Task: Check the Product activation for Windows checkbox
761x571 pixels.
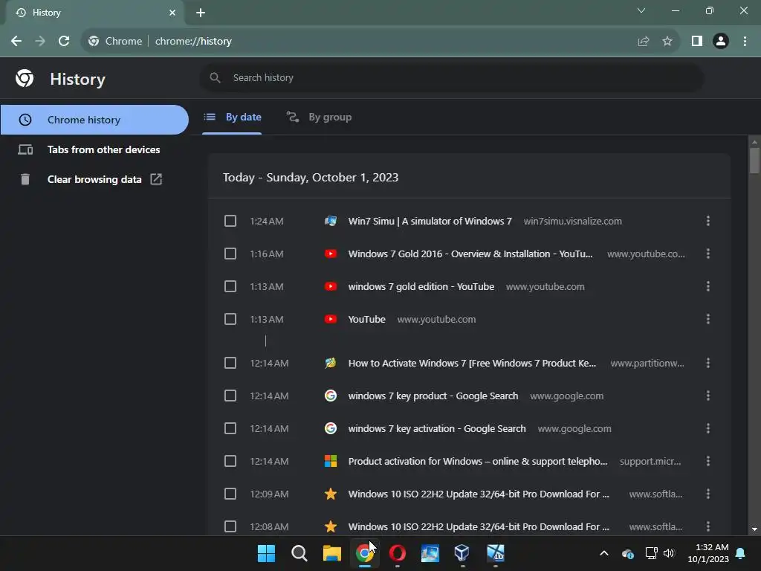Action: (230, 461)
